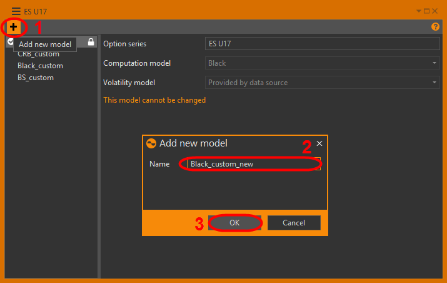Close the Add new model dialog with X
Image resolution: width=447 pixels, height=283 pixels.
[319, 143]
